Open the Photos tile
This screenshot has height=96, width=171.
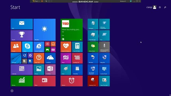39,70
